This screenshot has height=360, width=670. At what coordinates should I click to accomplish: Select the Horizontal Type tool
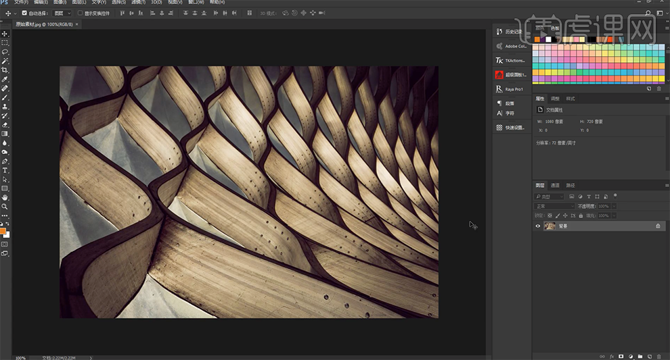[5, 171]
